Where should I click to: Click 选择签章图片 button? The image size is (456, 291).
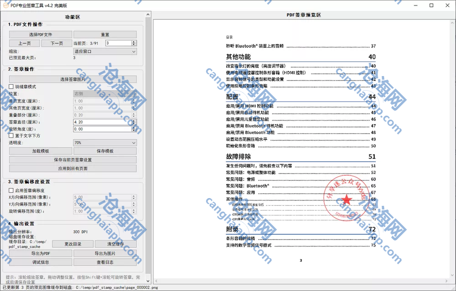(x=73, y=79)
